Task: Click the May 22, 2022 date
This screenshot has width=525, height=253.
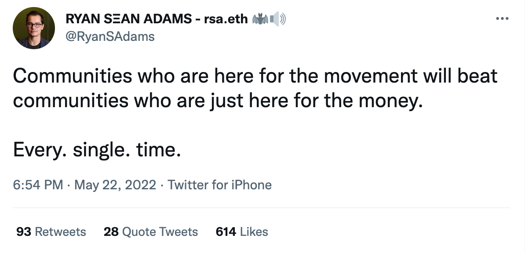Action: coord(115,185)
